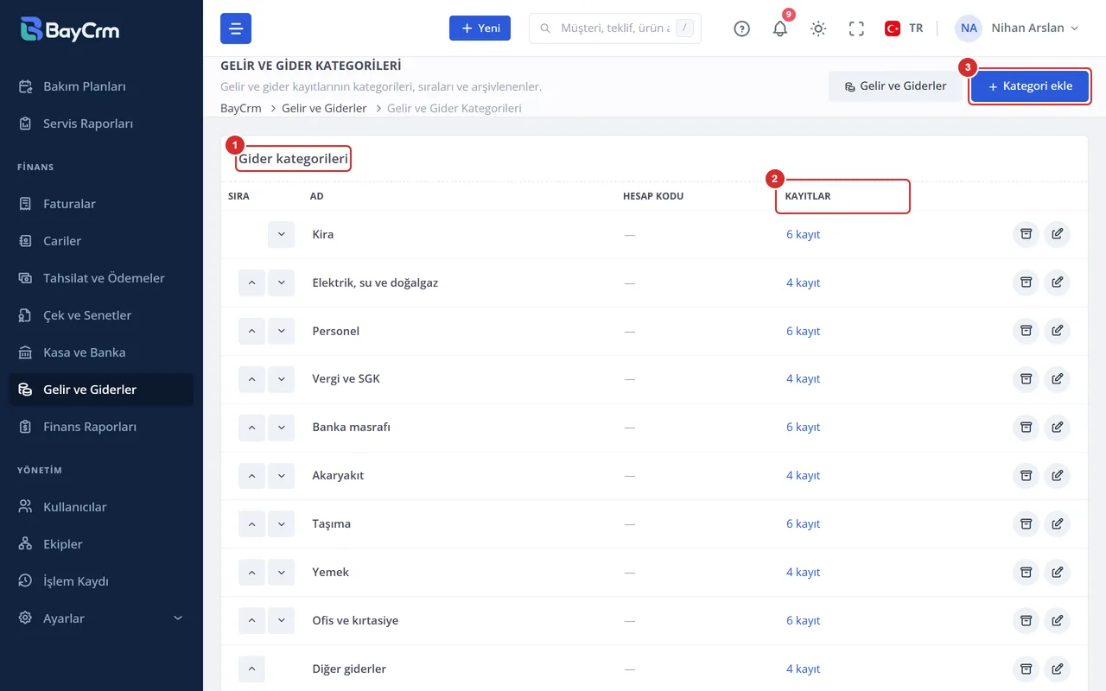Open Finans Raporları from sidebar
This screenshot has width=1106, height=691.
101,427
